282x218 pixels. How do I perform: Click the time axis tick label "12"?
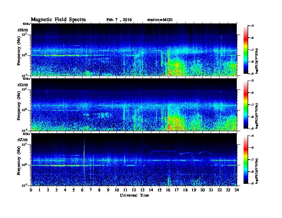click(x=134, y=190)
